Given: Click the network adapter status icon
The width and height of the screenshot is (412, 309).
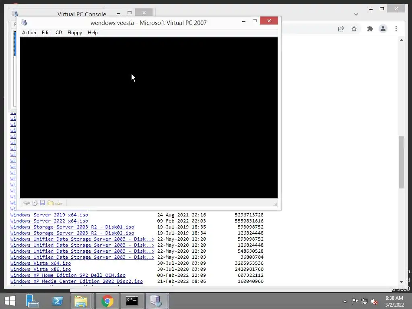Looking at the screenshot, I should coord(59,203).
